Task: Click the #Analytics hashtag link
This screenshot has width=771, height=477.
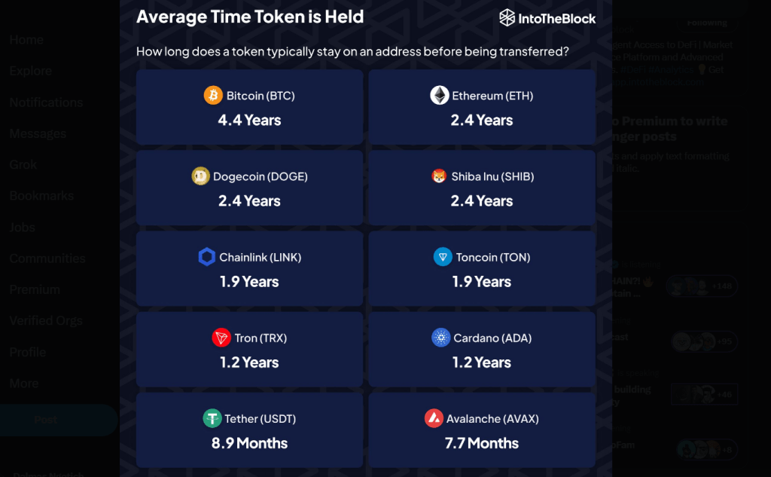Action: pos(672,69)
